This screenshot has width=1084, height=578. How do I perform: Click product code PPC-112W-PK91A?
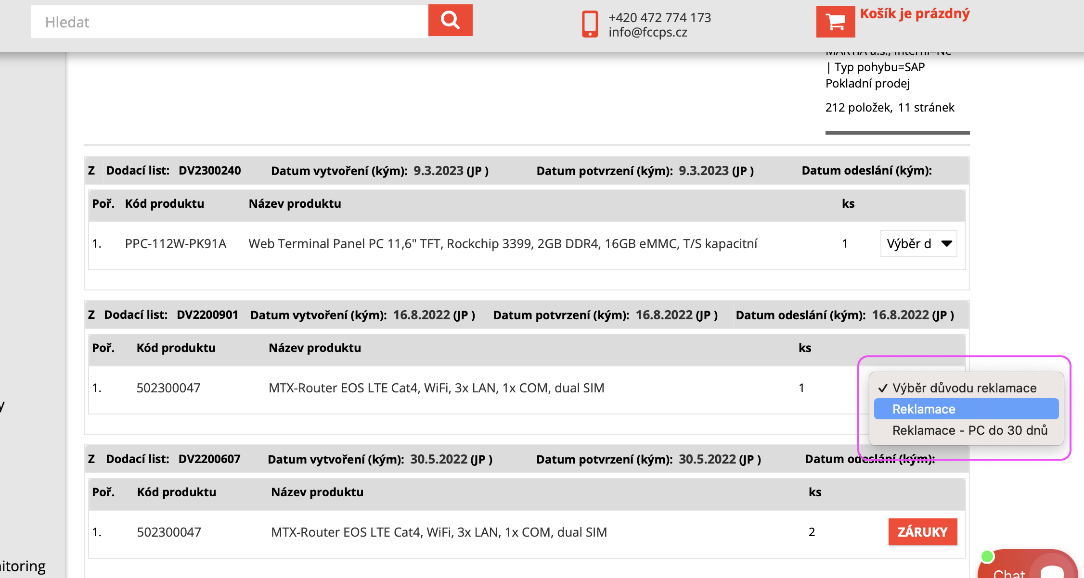(x=175, y=244)
